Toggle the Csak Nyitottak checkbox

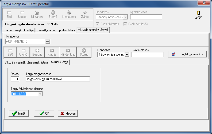coord(97,24)
